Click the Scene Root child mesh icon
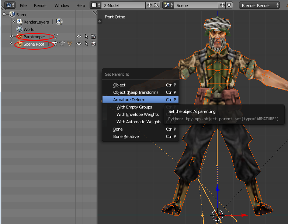The height and width of the screenshot is (224, 288). [70, 44]
